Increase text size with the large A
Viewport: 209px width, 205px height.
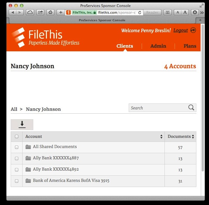185,13
